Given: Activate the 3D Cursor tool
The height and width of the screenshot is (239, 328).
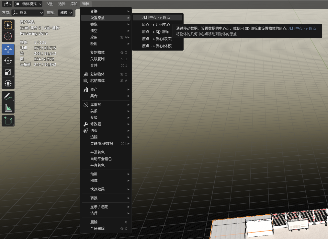Looking at the screenshot, I should [8, 36].
